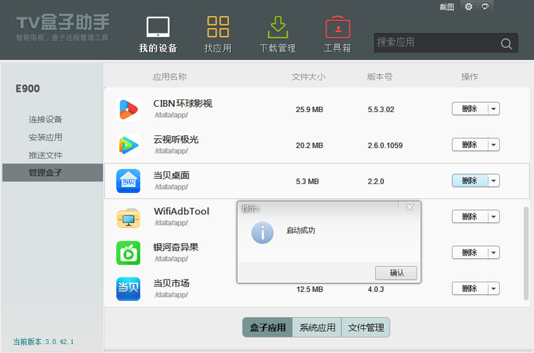
Task: Switch to 文件管理 tab
Action: [366, 328]
